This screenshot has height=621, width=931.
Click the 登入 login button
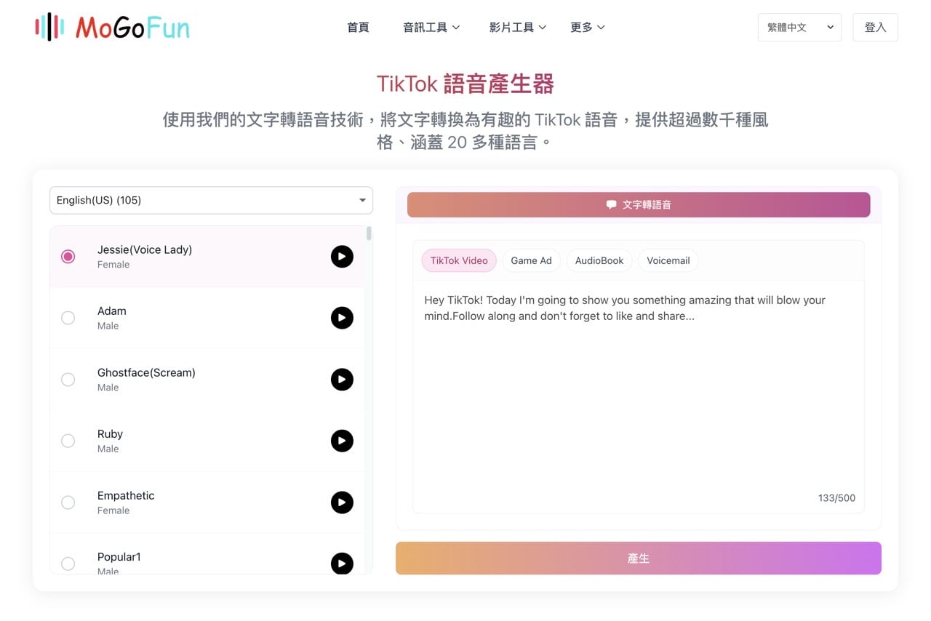pyautogui.click(x=875, y=27)
